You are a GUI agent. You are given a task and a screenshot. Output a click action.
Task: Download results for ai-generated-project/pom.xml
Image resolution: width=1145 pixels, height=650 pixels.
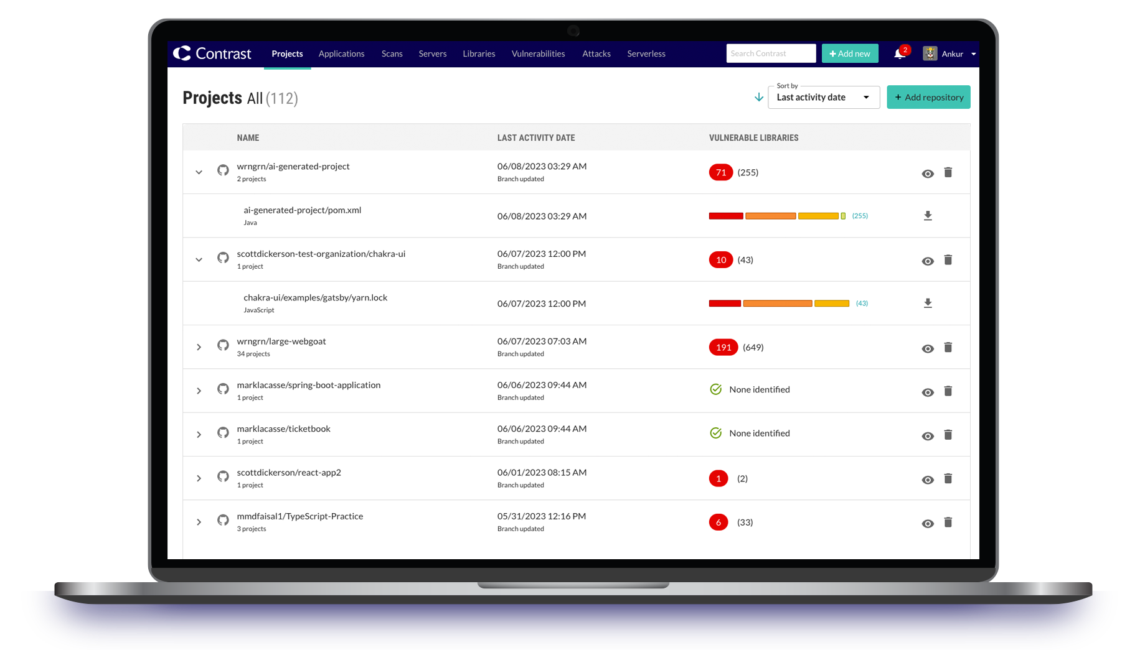coord(928,215)
